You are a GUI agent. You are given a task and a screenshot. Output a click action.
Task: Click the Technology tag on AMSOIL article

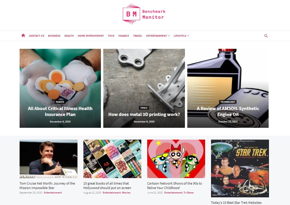(x=228, y=102)
